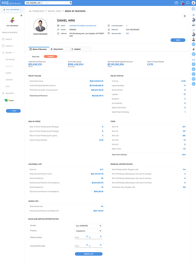Image resolution: width=196 pixels, height=264 pixels.
Task: Switch to the Documents tab
Action: coord(59,49)
